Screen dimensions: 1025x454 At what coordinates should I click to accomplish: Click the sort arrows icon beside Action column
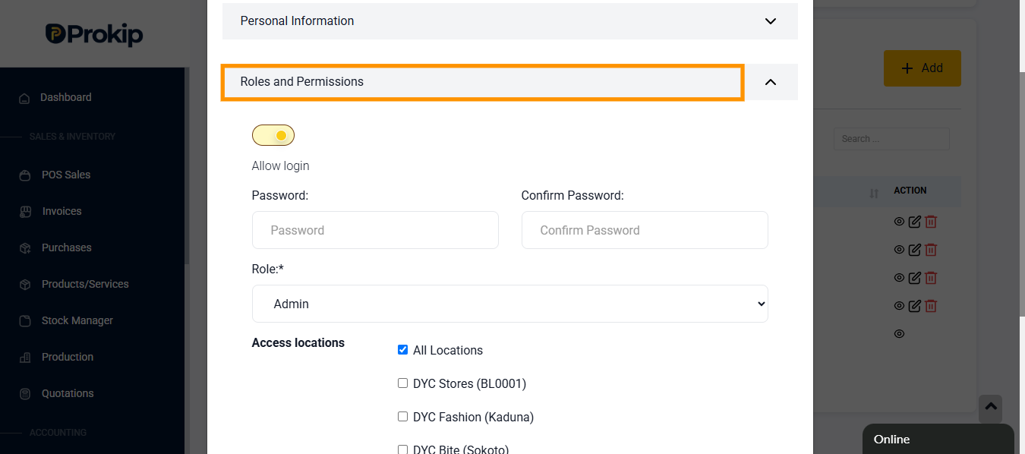point(874,194)
